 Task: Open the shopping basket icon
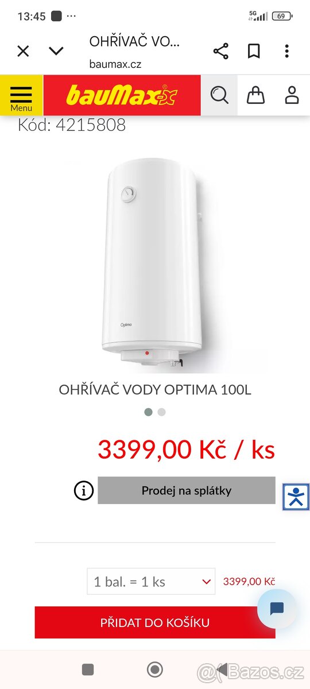255,95
